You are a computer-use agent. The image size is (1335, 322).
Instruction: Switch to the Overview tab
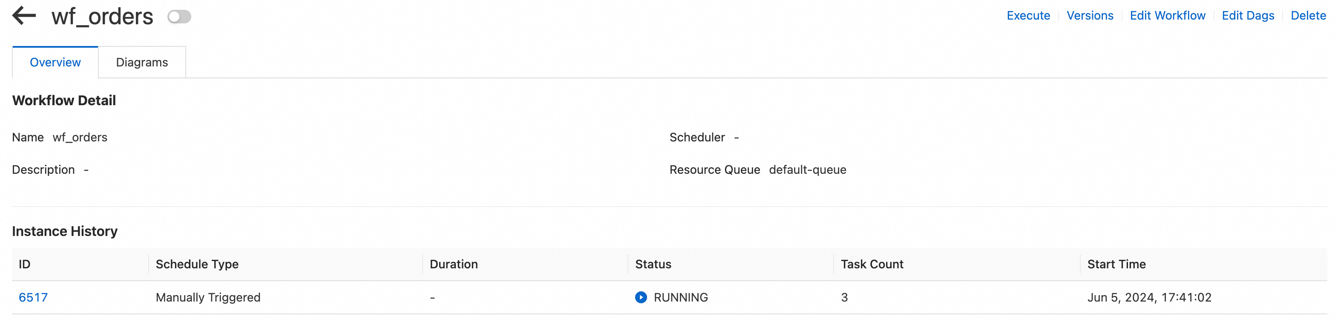pyautogui.click(x=55, y=62)
